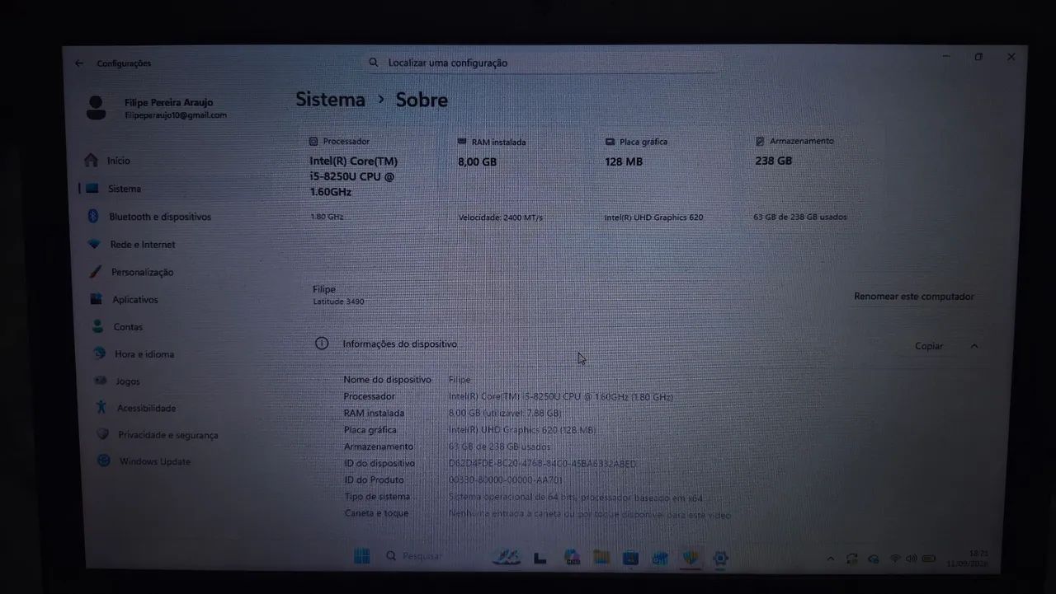Click the Nome do dispositivo row label
Image resolution: width=1056 pixels, height=594 pixels.
coord(388,380)
